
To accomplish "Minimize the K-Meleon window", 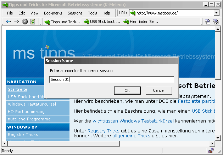I will pyautogui.click(x=206, y=5).
